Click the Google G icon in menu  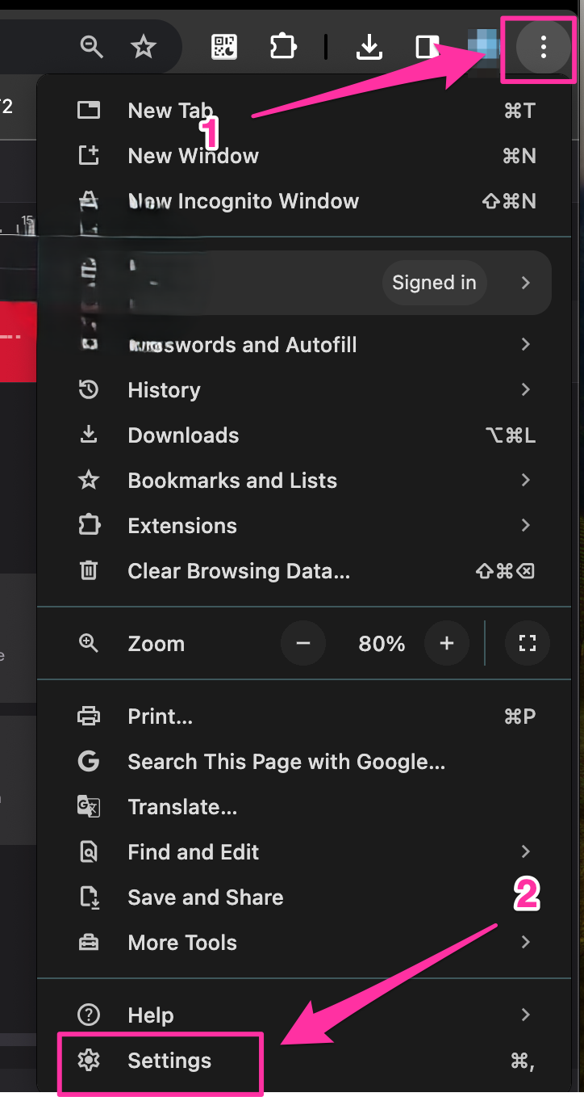pyautogui.click(x=88, y=762)
